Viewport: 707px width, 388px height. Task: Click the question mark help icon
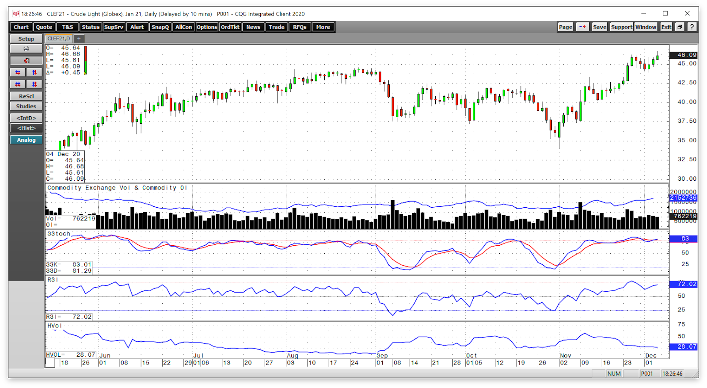coord(692,27)
